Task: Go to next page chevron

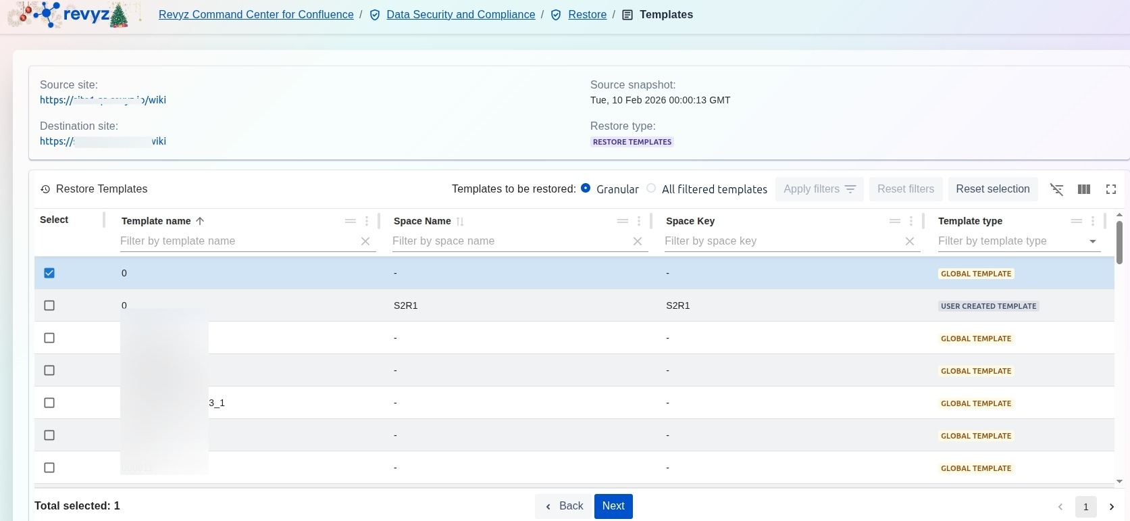Action: [x=1112, y=506]
